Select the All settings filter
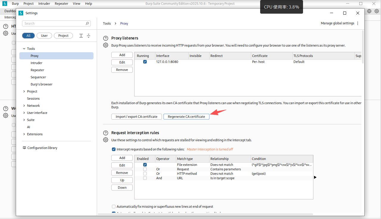 coord(28,36)
